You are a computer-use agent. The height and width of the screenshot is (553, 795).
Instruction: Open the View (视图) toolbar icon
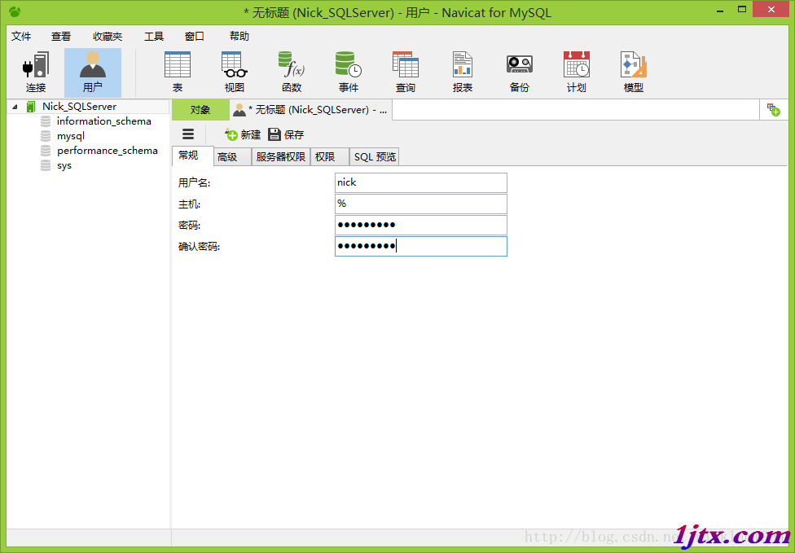click(235, 72)
